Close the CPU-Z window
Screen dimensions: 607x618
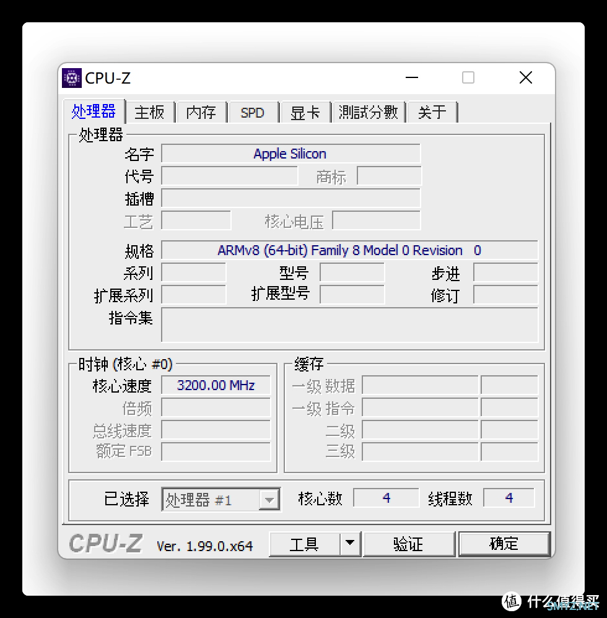(x=526, y=77)
